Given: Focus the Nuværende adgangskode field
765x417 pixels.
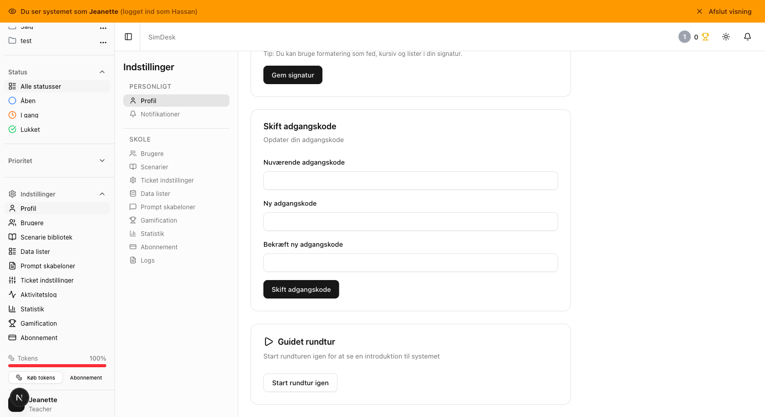Looking at the screenshot, I should pyautogui.click(x=411, y=181).
